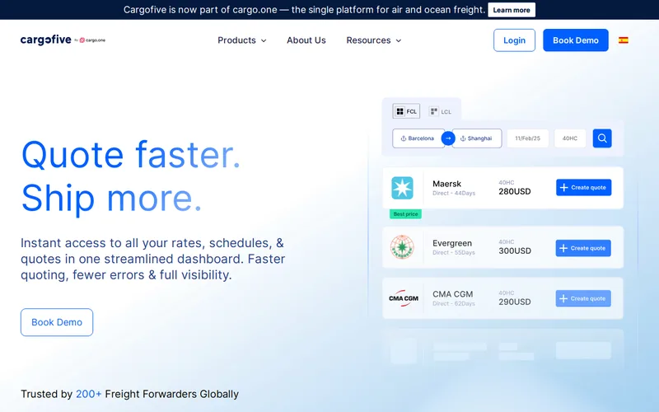Click the anchor icon beside Barcelona
This screenshot has width=659, height=412.
tap(403, 138)
